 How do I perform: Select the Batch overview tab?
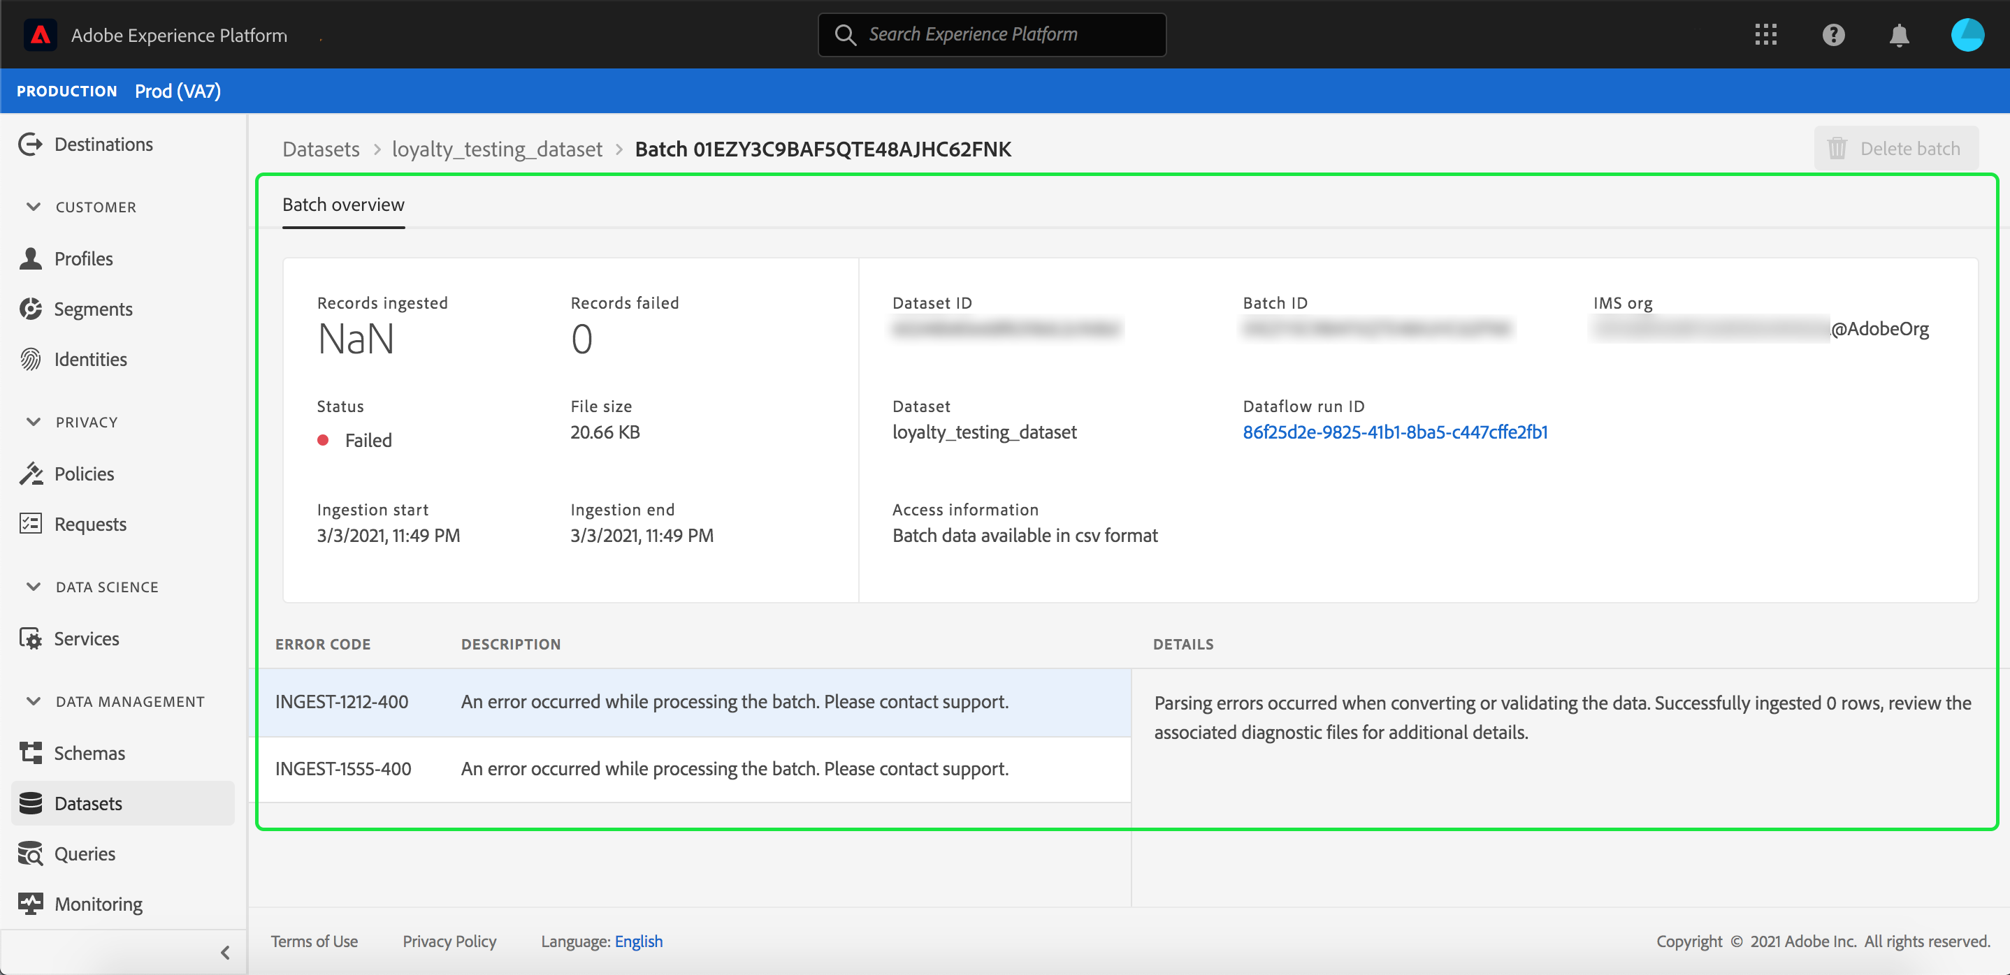[343, 205]
